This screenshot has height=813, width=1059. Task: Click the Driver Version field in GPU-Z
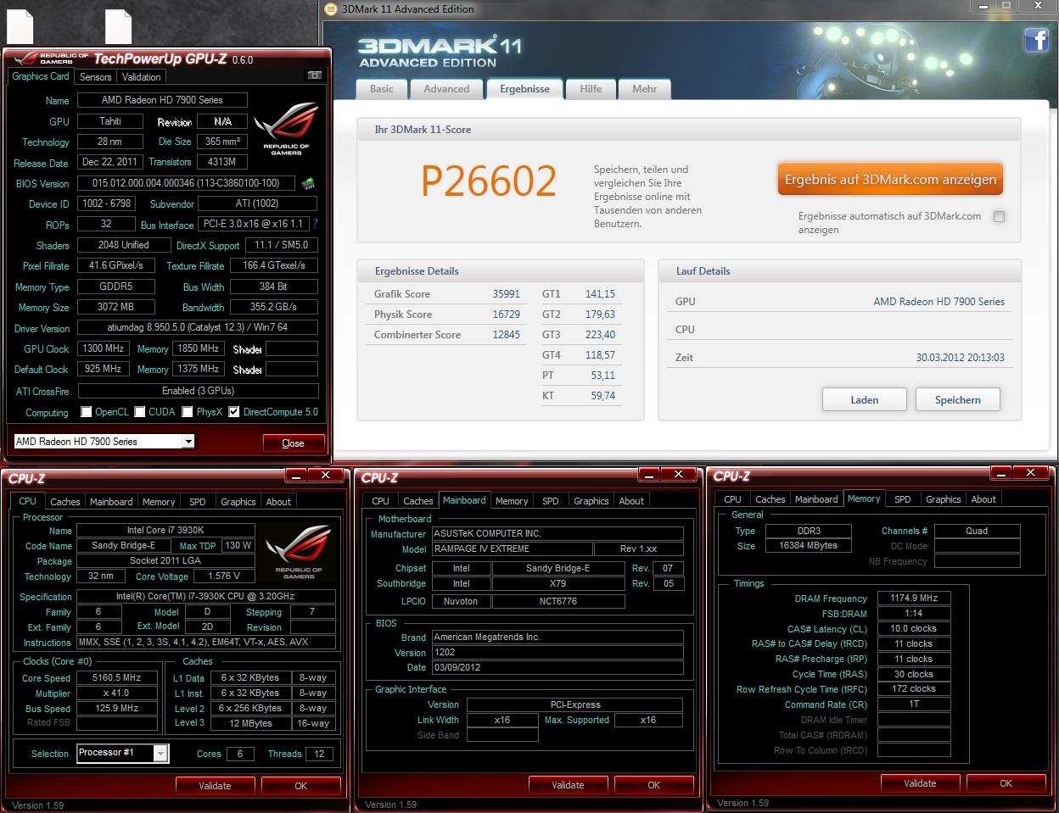(198, 327)
